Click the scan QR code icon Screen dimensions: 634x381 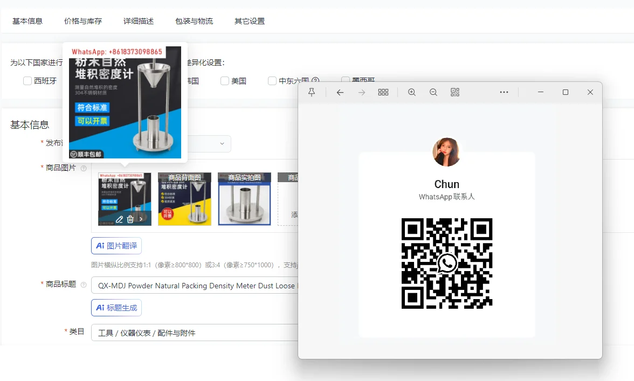point(455,92)
